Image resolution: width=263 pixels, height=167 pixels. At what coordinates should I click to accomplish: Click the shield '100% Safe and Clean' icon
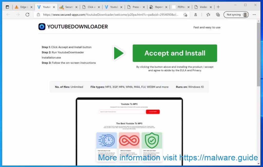pos(152,140)
